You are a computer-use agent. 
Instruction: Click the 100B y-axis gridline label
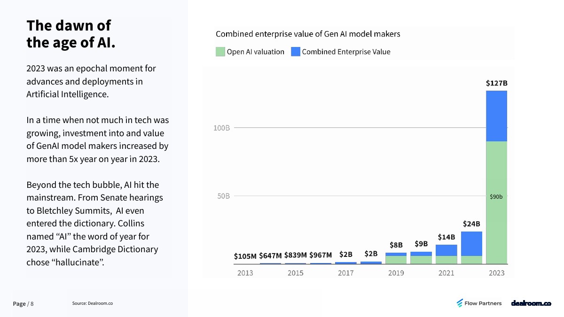(222, 128)
